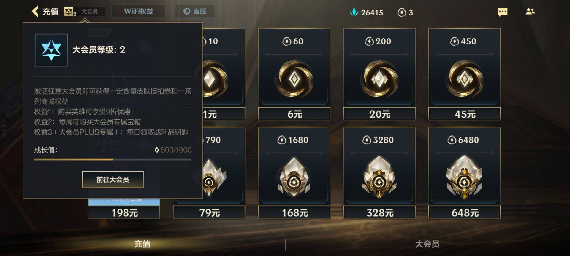Select the 1680 coins pack for 168元
Viewport: 570px width, 256px height.
click(294, 173)
